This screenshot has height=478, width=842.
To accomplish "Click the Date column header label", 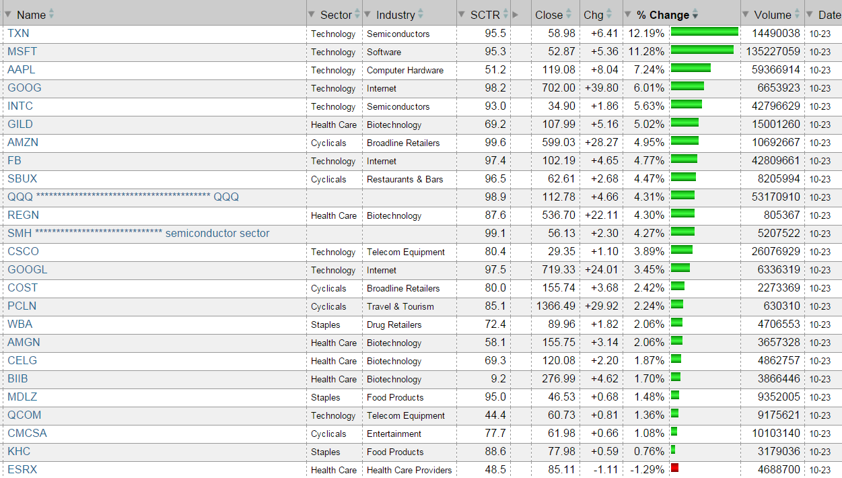I will point(830,15).
